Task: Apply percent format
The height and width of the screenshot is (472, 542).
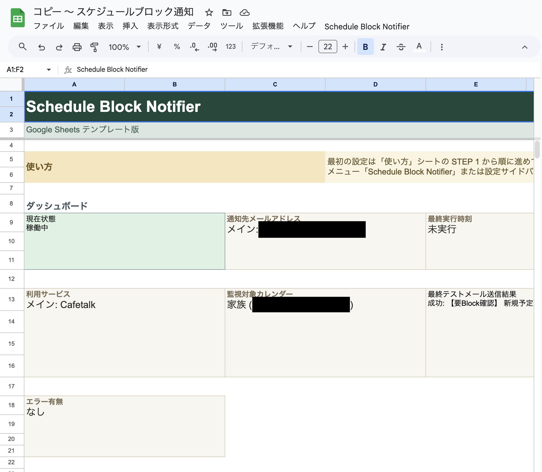Action: coord(176,47)
